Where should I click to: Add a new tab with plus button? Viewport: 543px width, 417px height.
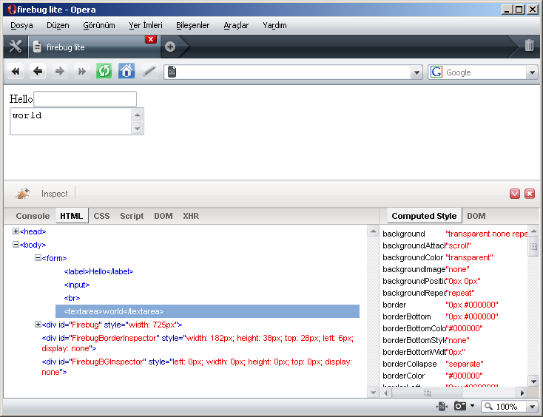[170, 47]
